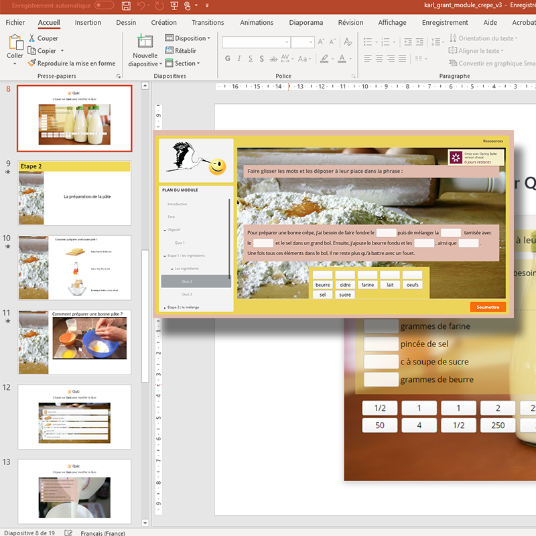
Task: Toggle text shadow formatting
Action: click(x=262, y=59)
